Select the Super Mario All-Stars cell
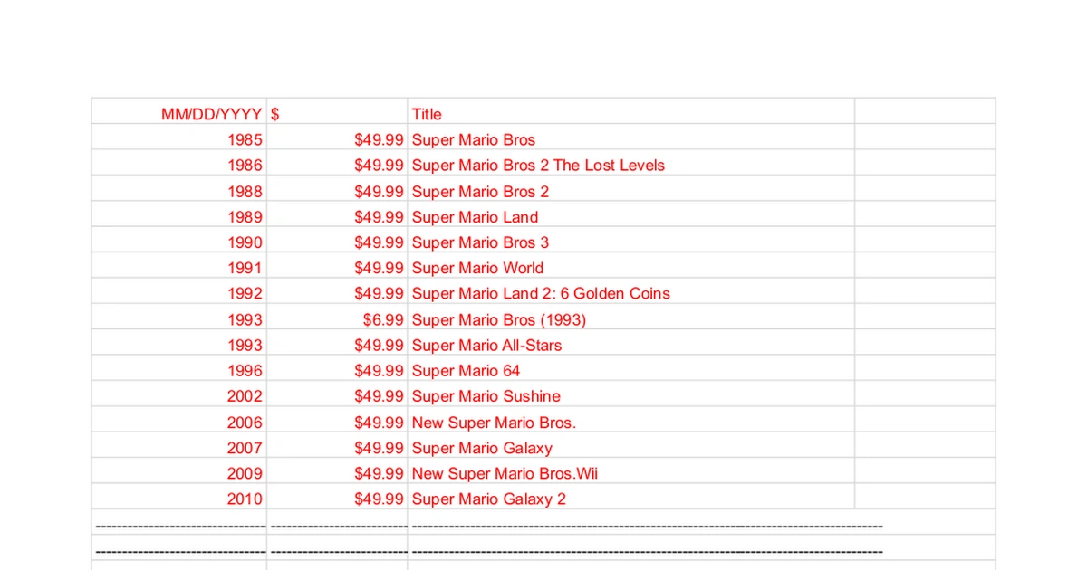 point(630,345)
